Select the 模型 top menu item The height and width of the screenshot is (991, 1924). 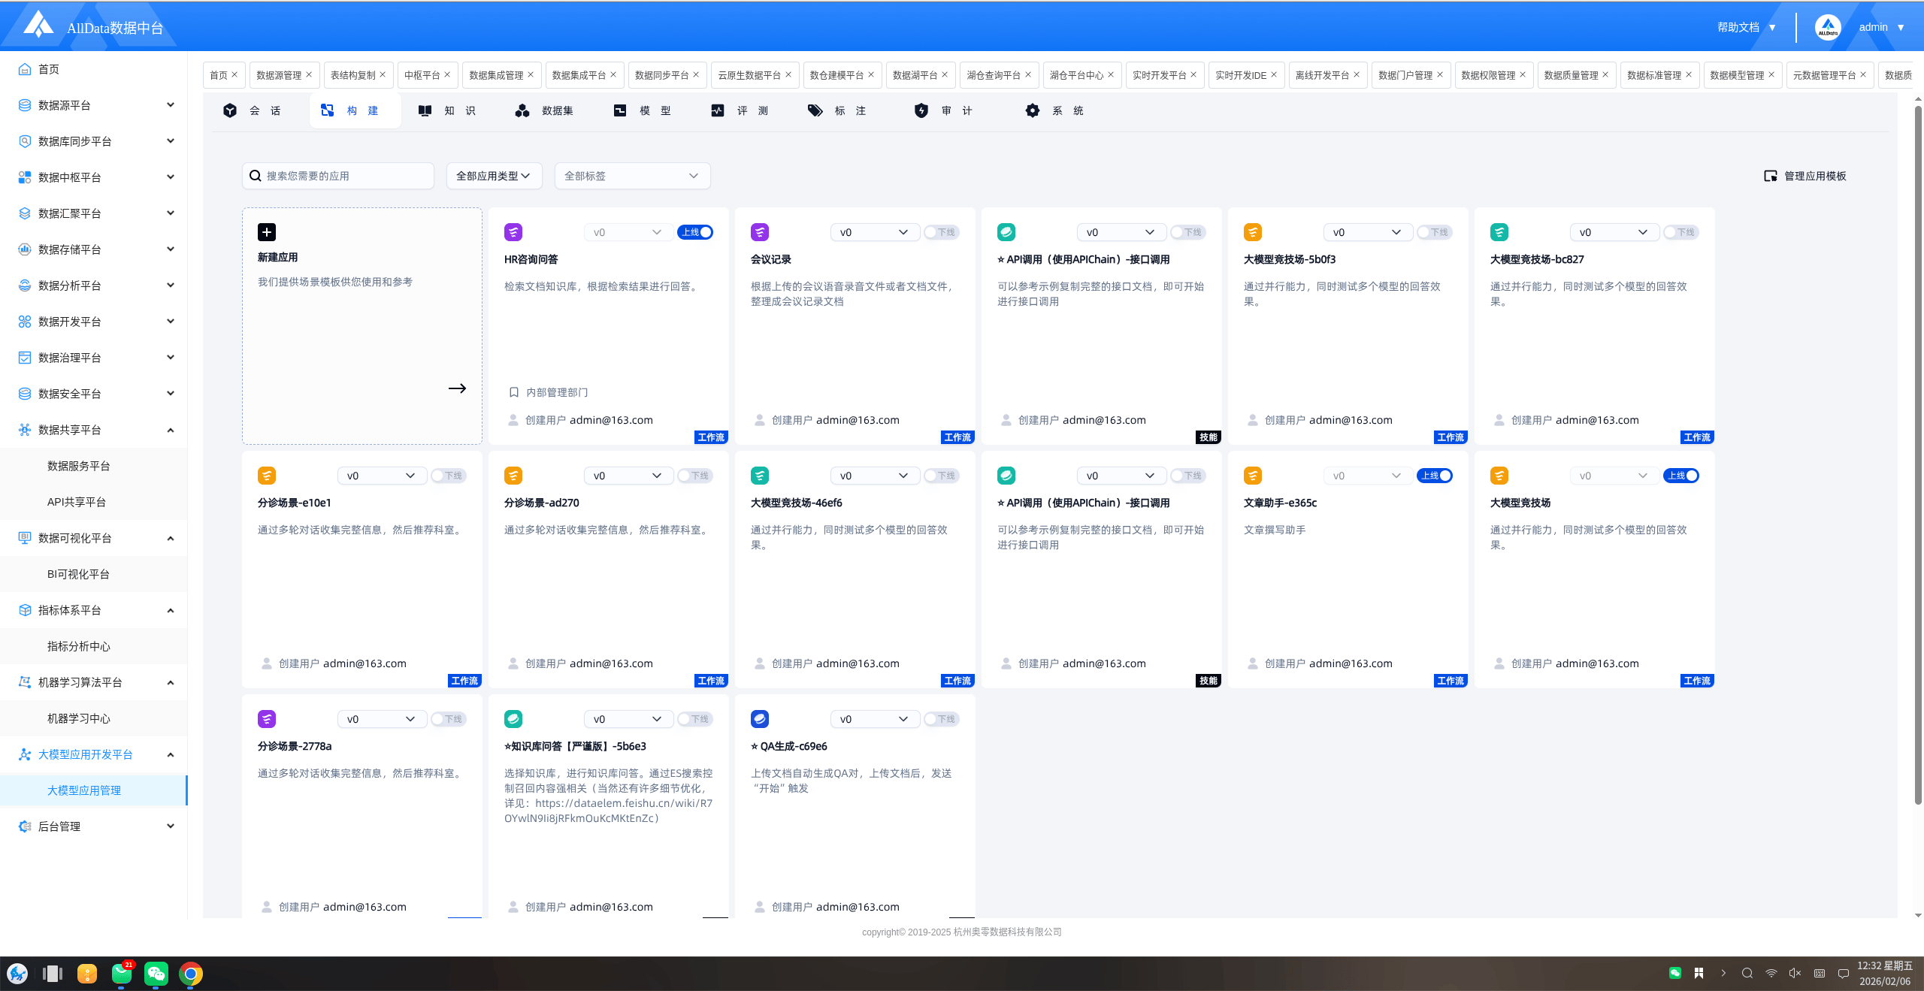point(645,110)
